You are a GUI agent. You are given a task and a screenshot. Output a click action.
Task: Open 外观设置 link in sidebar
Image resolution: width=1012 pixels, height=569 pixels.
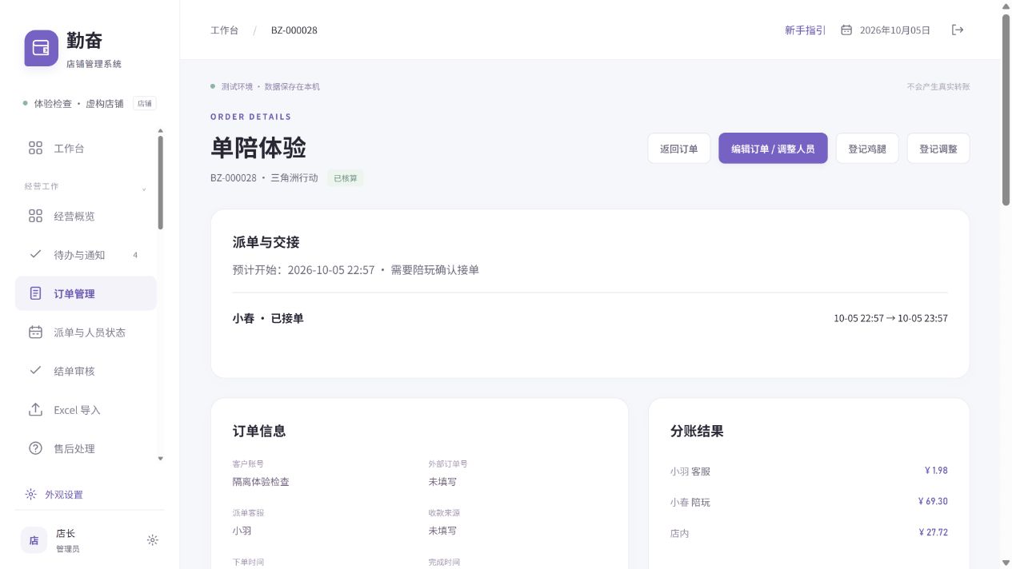(64, 495)
